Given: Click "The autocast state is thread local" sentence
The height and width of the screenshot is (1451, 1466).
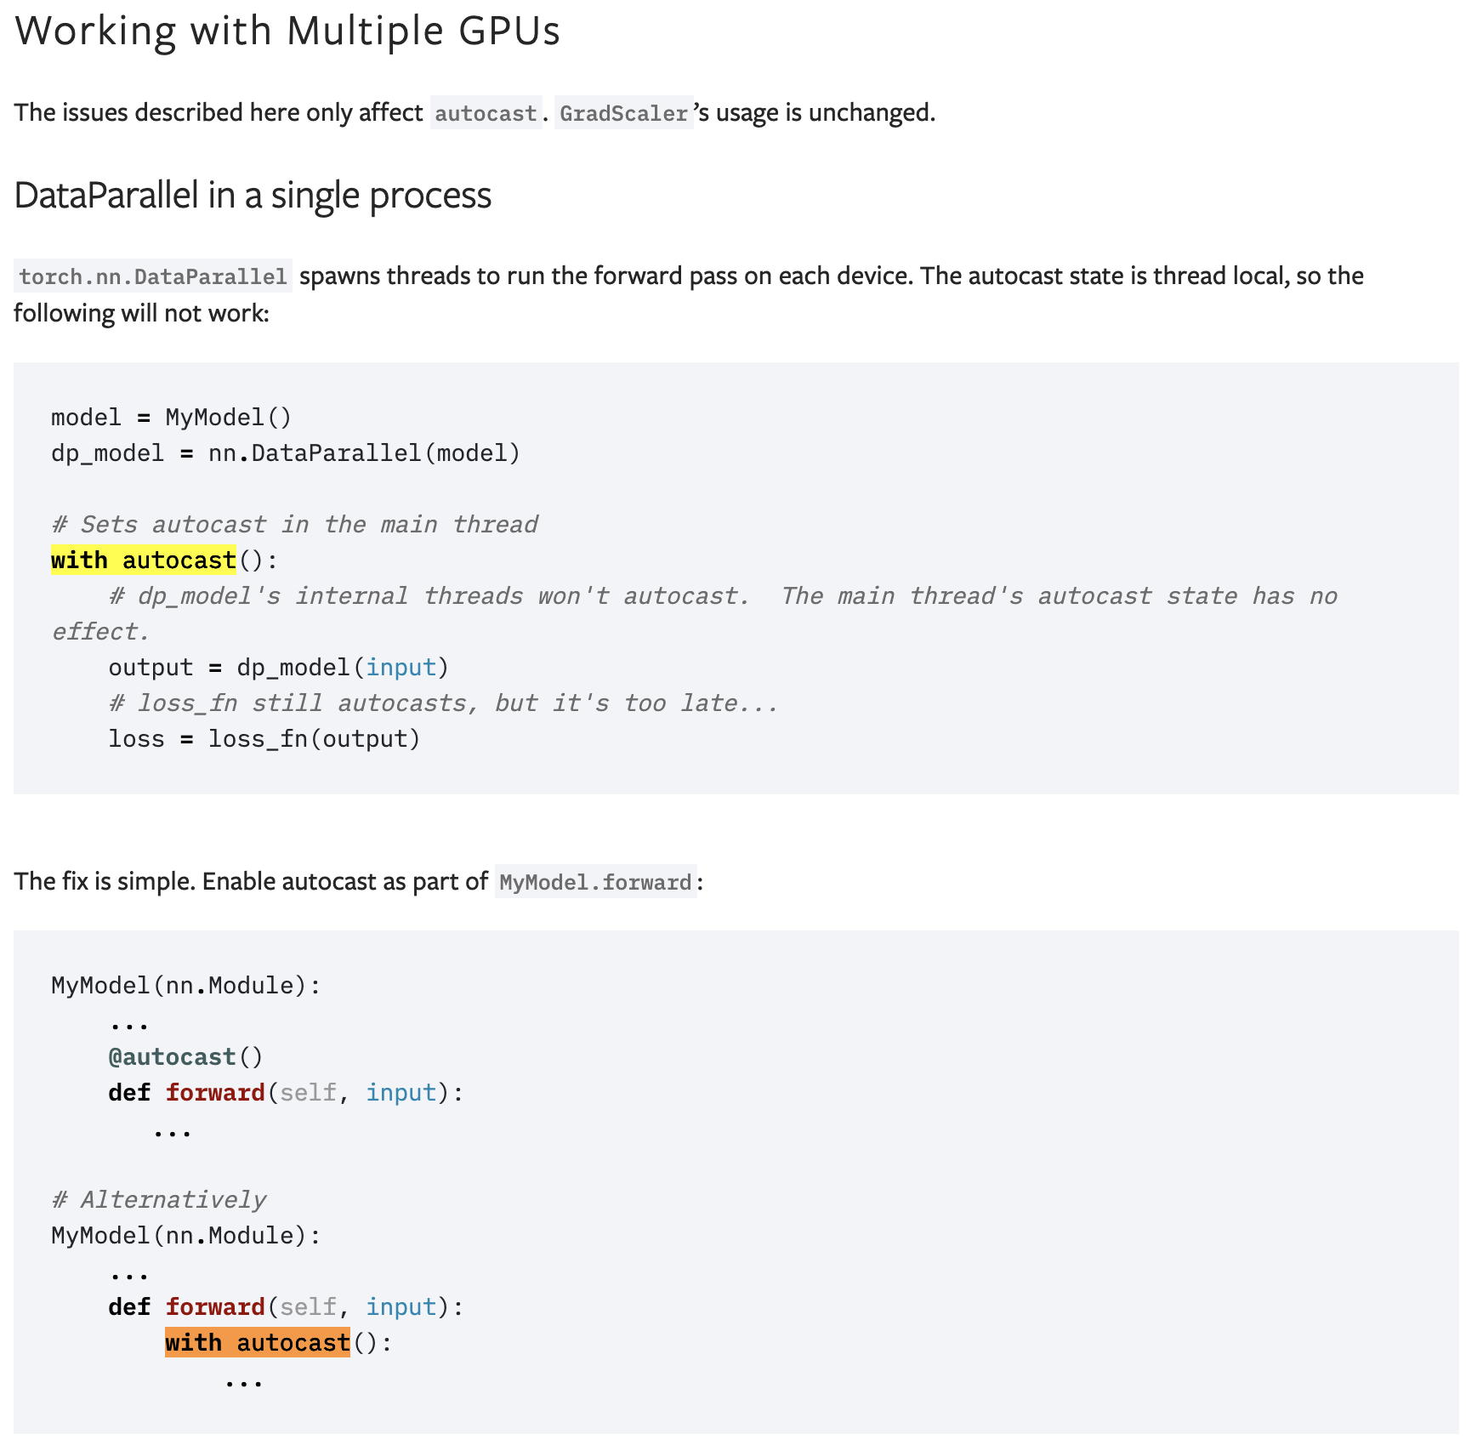Looking at the screenshot, I should click(1104, 276).
